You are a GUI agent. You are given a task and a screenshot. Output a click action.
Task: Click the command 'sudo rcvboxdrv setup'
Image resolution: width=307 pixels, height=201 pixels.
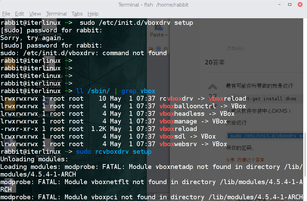click(113, 152)
